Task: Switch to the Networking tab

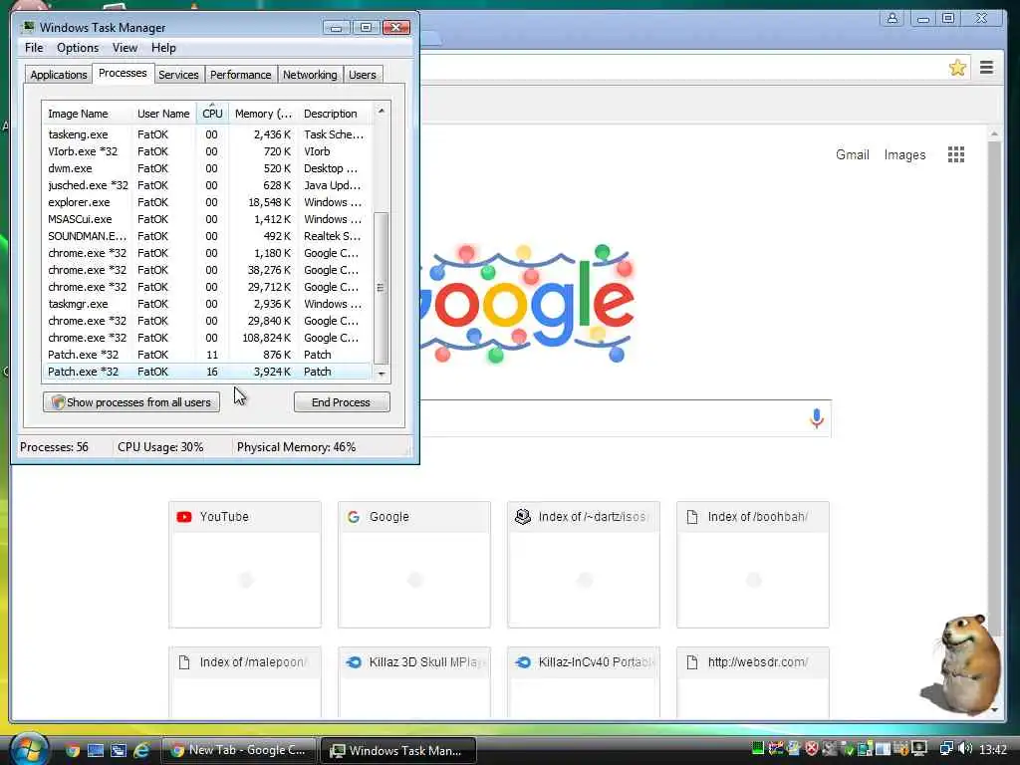Action: tap(310, 75)
